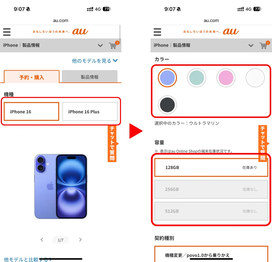Open the hamburger menu on right screen
272x262 pixels.
pos(157,32)
